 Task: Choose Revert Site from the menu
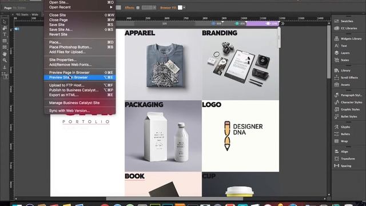[x=80, y=34]
